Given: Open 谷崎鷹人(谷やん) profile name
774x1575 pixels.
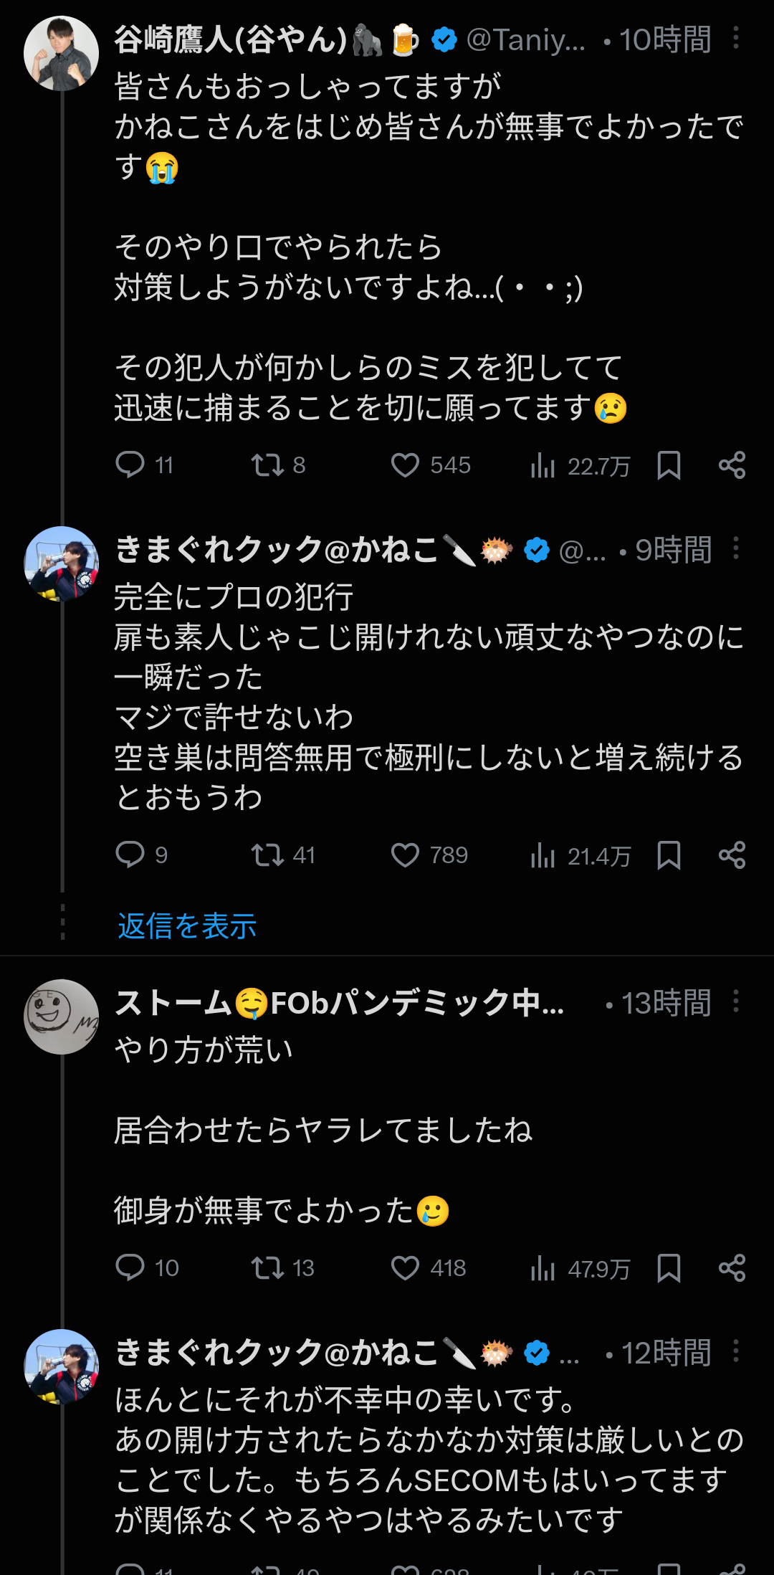Looking at the screenshot, I should tap(231, 39).
